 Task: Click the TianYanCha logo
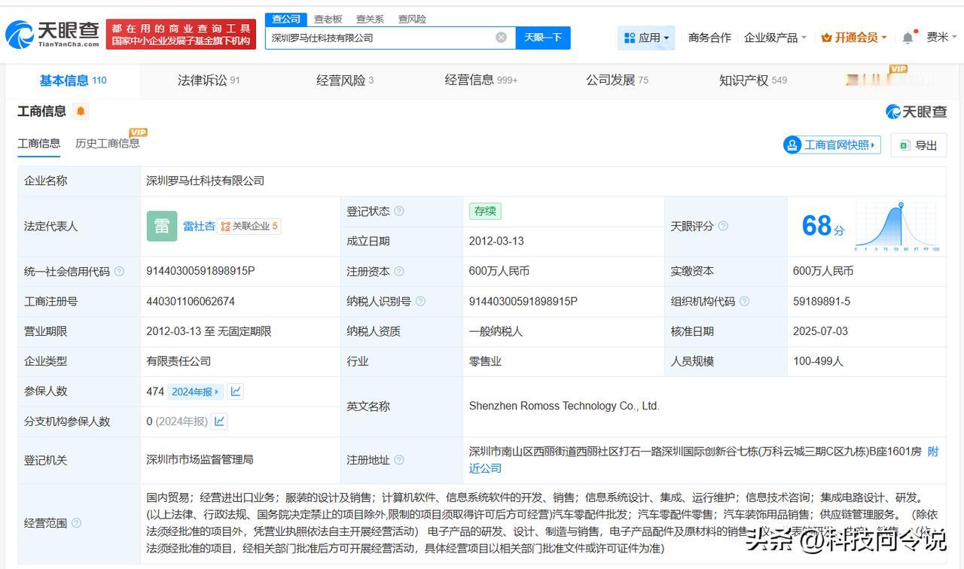[52, 34]
